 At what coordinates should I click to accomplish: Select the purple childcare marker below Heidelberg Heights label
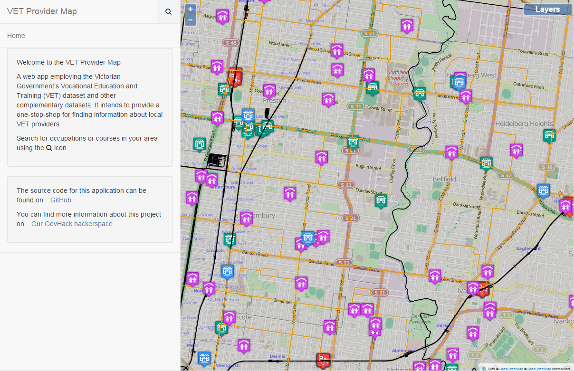517,151
